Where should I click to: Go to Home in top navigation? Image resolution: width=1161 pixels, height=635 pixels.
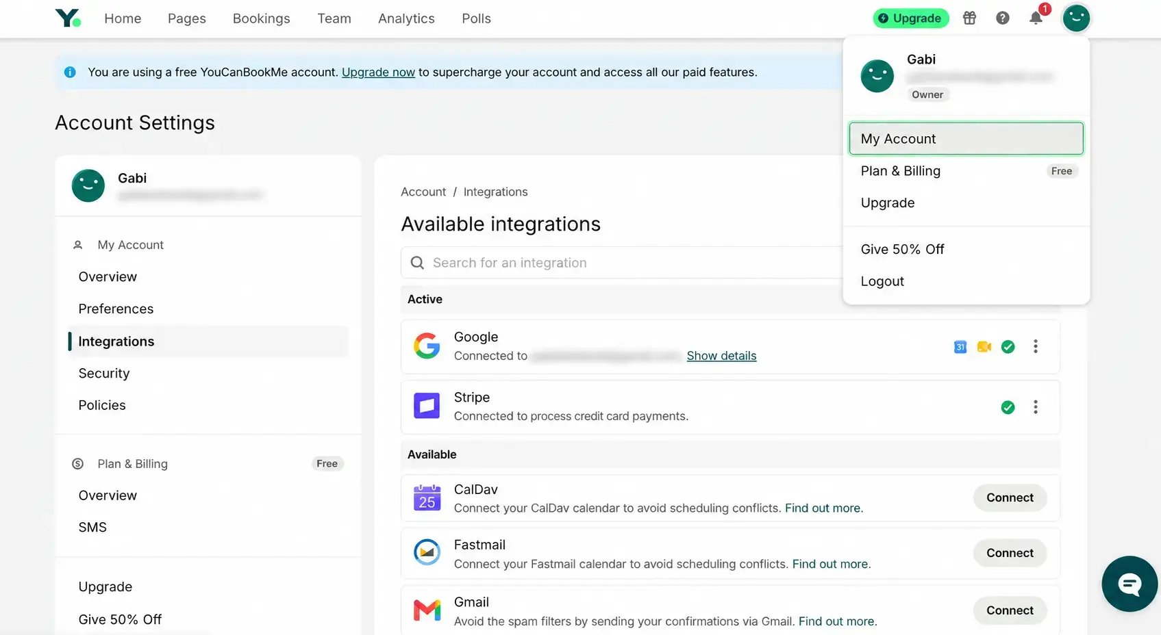tap(123, 18)
